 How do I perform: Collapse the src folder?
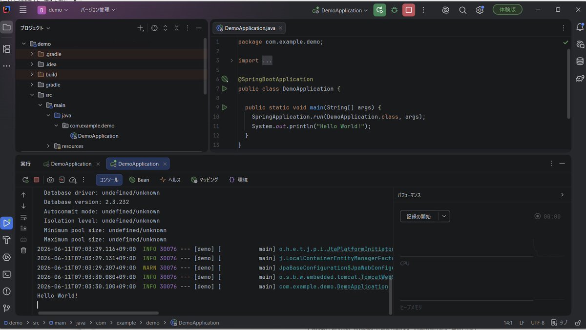32,95
